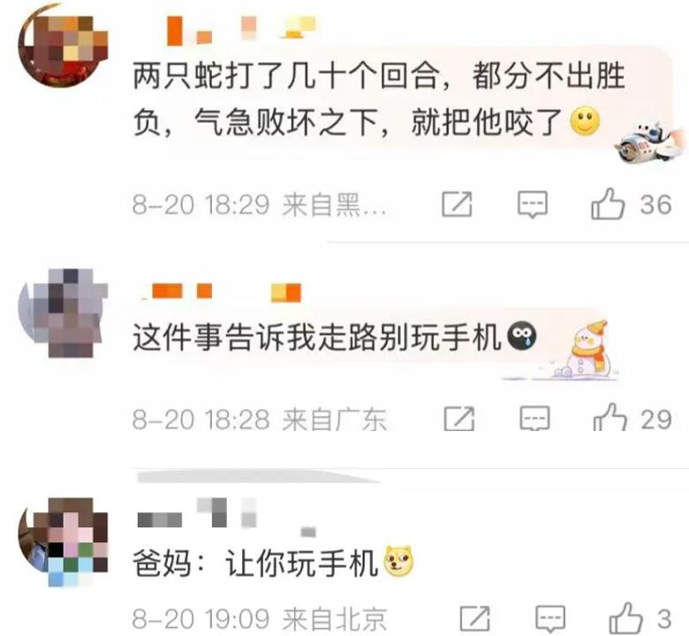
Task: Open the second commenter's profile picture
Action: [63, 312]
